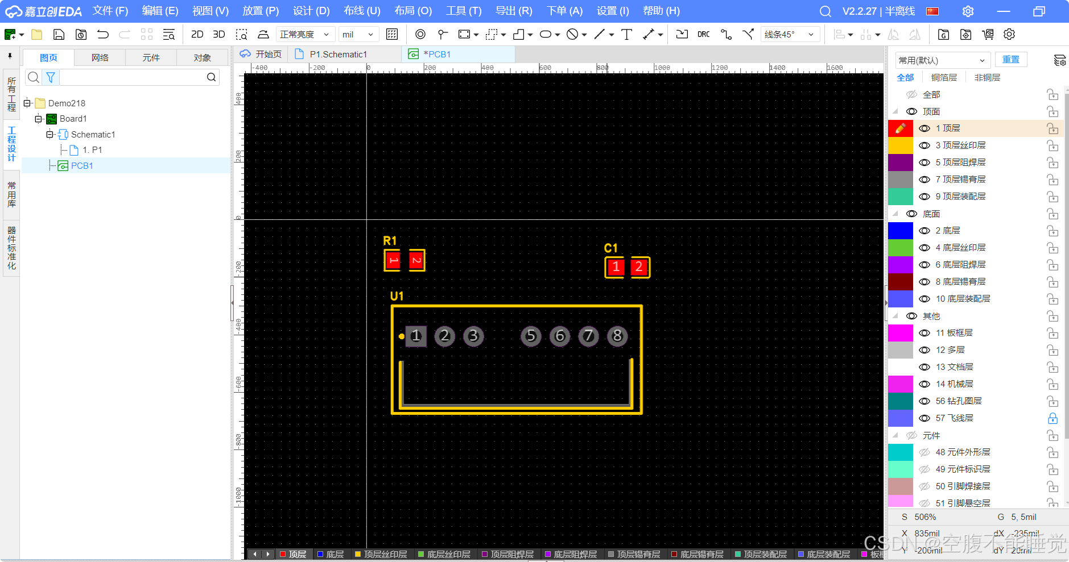The image size is (1069, 562).
Task: Click the save history clock icon
Action: pyautogui.click(x=81, y=35)
